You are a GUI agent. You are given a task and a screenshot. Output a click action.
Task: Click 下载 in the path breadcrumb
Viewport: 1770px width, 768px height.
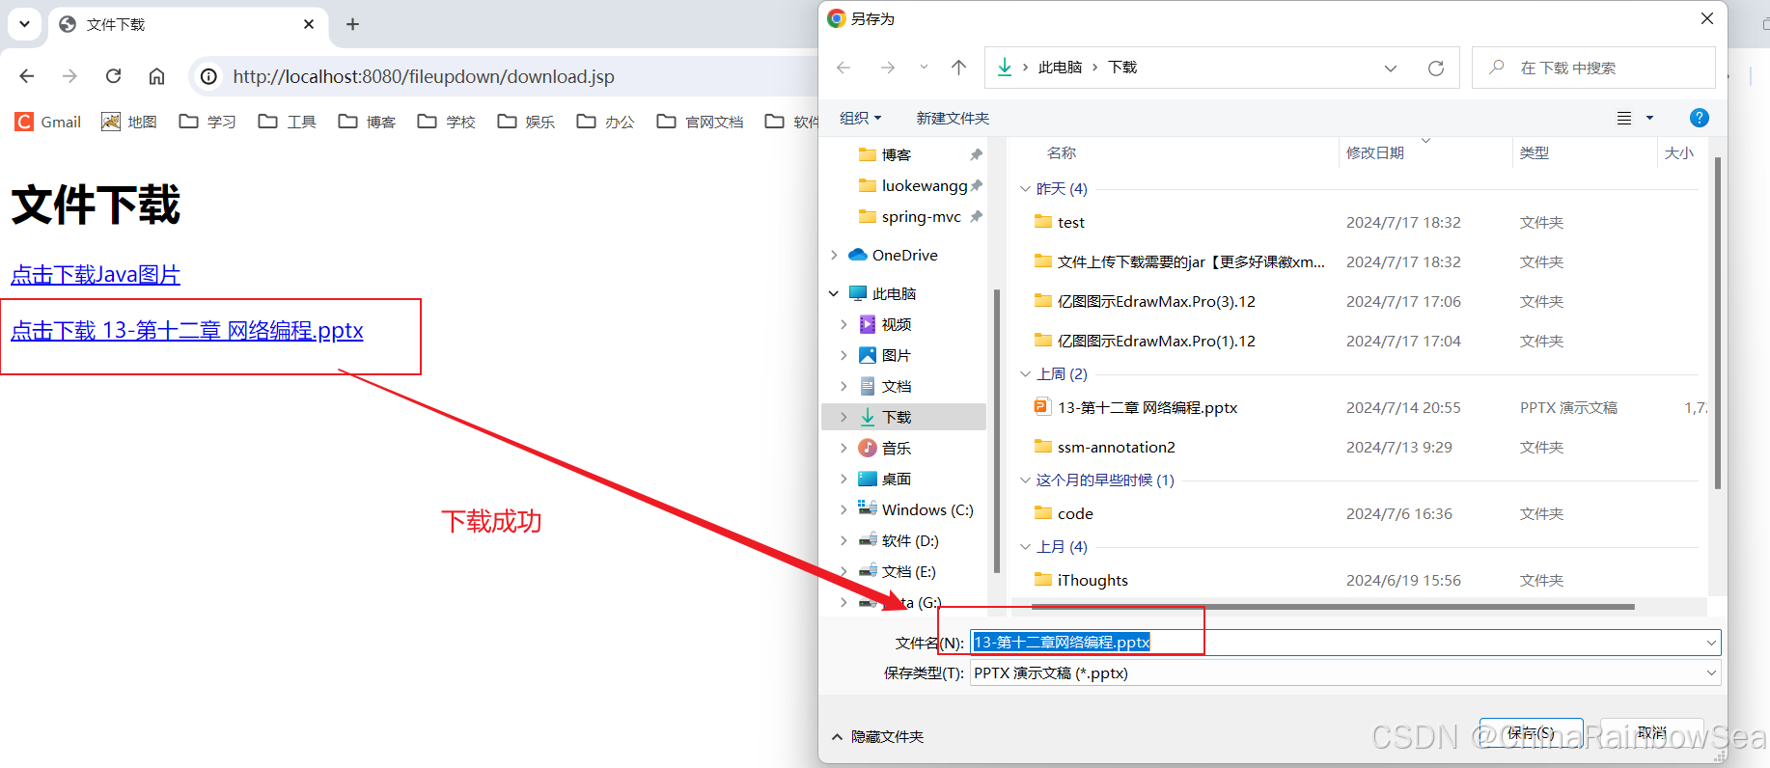(x=1122, y=68)
